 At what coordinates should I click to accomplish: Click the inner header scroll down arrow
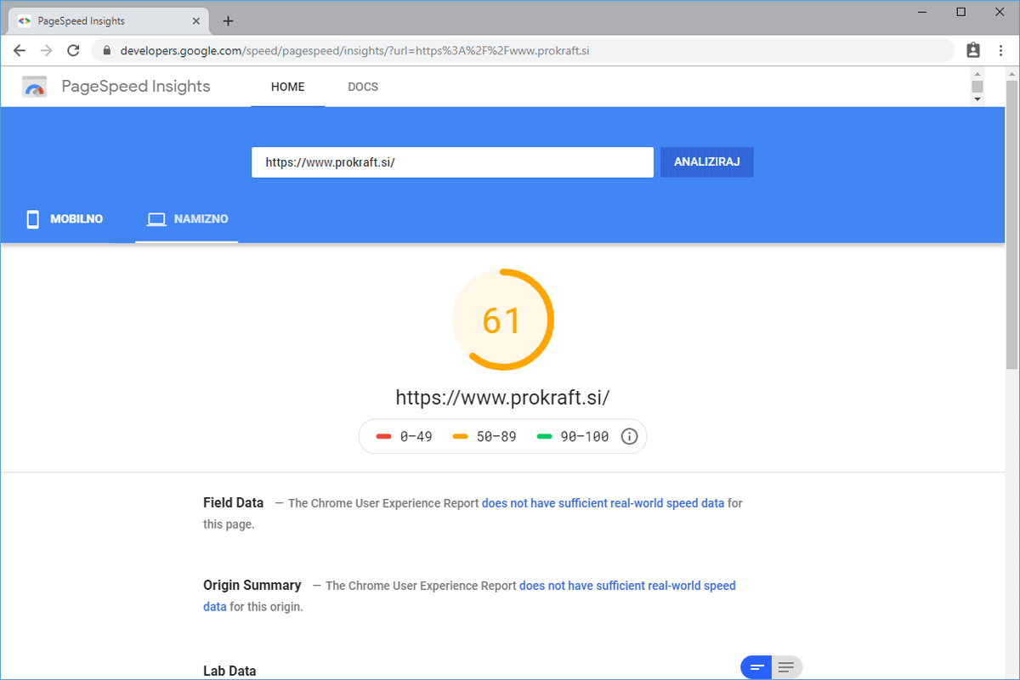(977, 99)
